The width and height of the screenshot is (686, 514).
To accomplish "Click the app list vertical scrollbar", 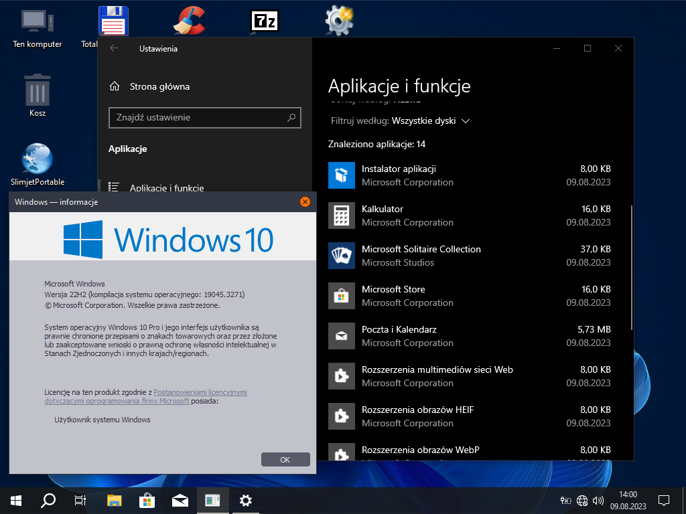I will pos(630,268).
